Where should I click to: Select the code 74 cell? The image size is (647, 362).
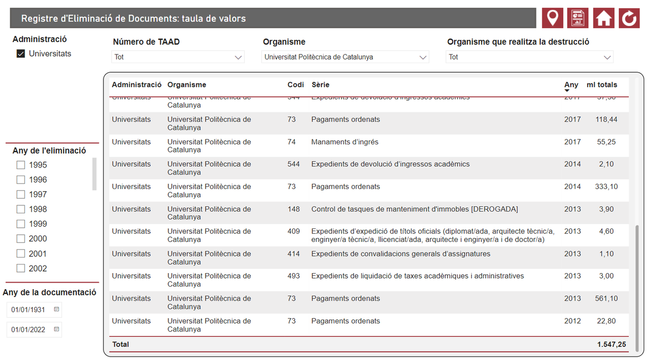pyautogui.click(x=292, y=142)
